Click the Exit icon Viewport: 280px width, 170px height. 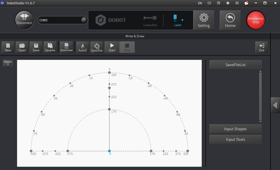click(x=262, y=47)
